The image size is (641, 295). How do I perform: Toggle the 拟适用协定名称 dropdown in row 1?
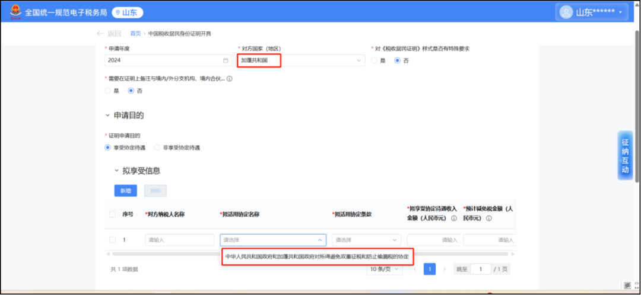click(273, 240)
